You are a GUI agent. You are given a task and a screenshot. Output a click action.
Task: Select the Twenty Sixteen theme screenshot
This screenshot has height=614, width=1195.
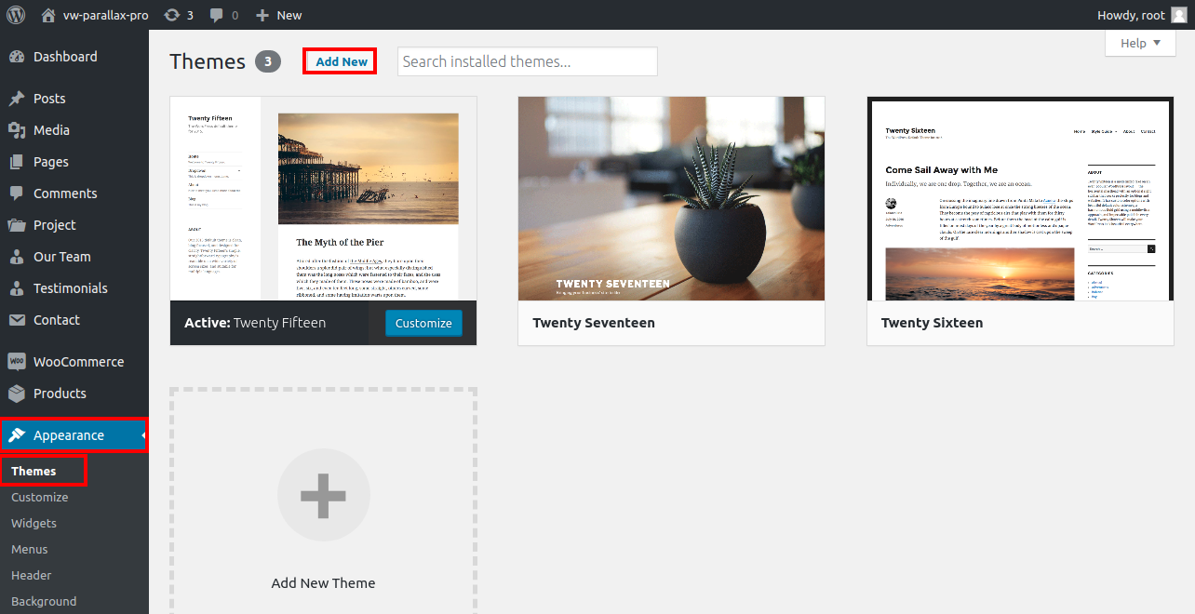[x=1020, y=198]
